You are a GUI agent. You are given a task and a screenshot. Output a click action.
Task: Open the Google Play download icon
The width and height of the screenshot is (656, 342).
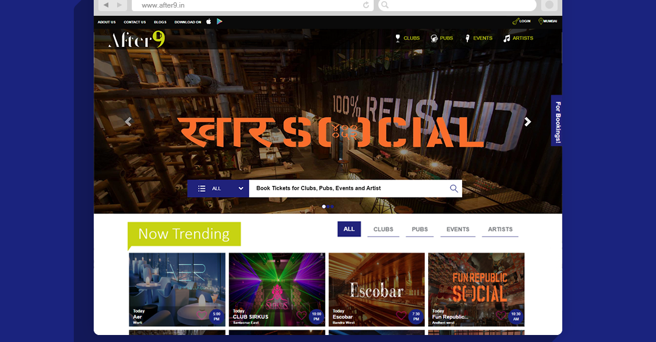point(220,21)
